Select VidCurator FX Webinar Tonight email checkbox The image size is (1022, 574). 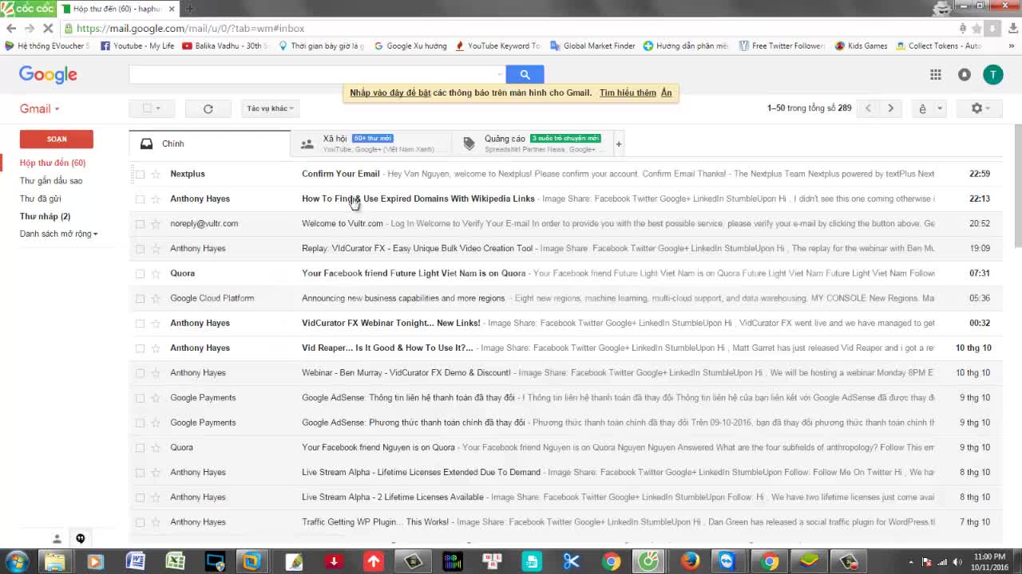[140, 323]
